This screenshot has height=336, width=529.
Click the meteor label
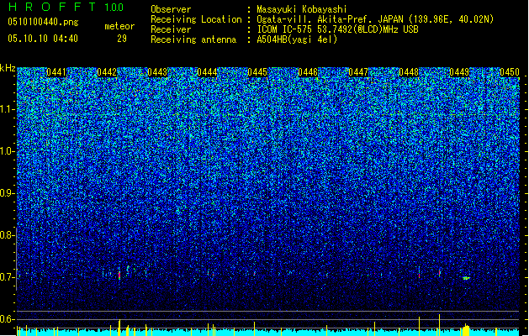[x=119, y=26]
